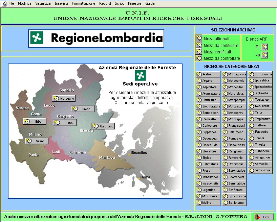Search the Fresa category
Screen dimensions: 277x222
[208, 171]
